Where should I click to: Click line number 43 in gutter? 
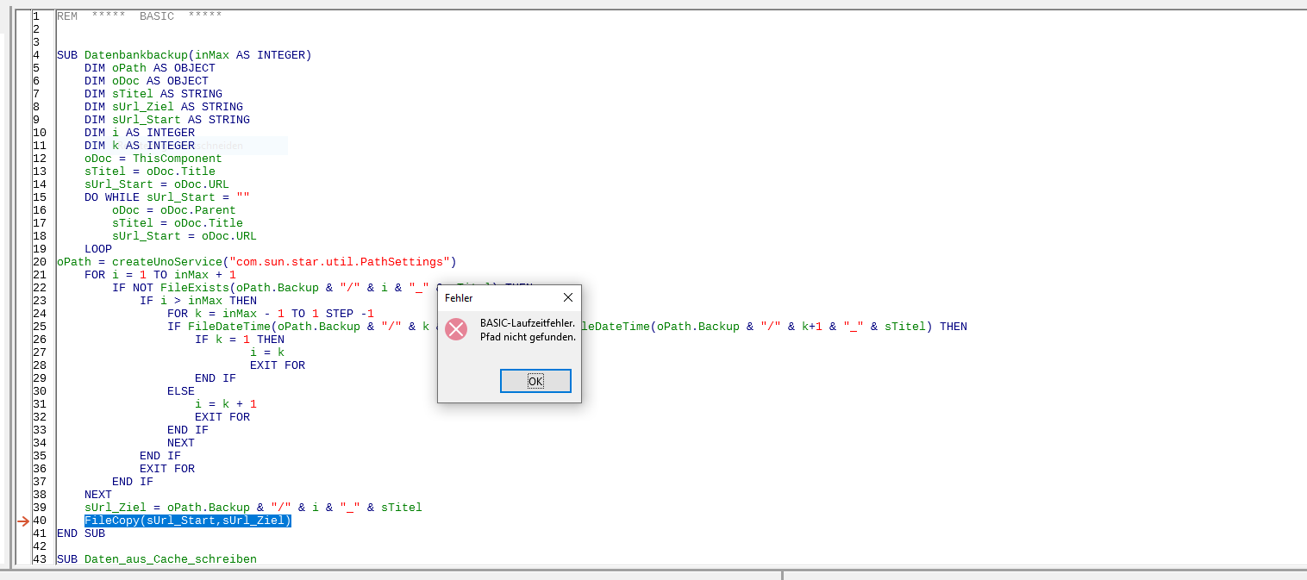(40, 559)
